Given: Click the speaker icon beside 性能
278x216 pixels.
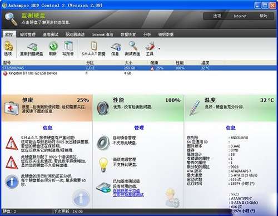Looking at the screenshot, I should coord(103,108).
